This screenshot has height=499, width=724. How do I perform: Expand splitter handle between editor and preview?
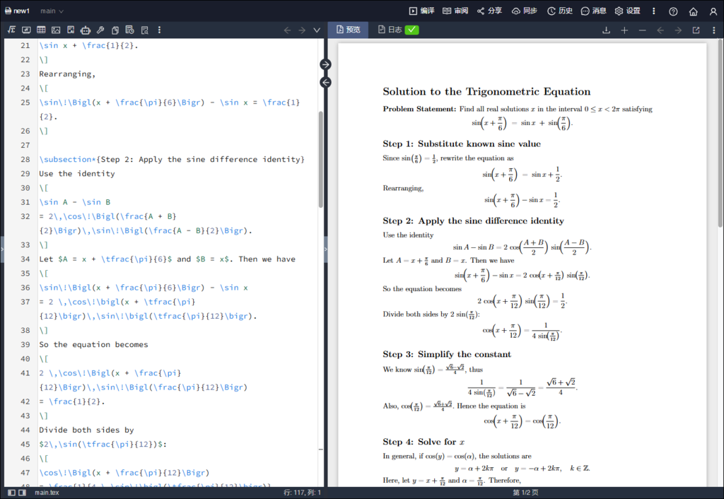(x=325, y=249)
